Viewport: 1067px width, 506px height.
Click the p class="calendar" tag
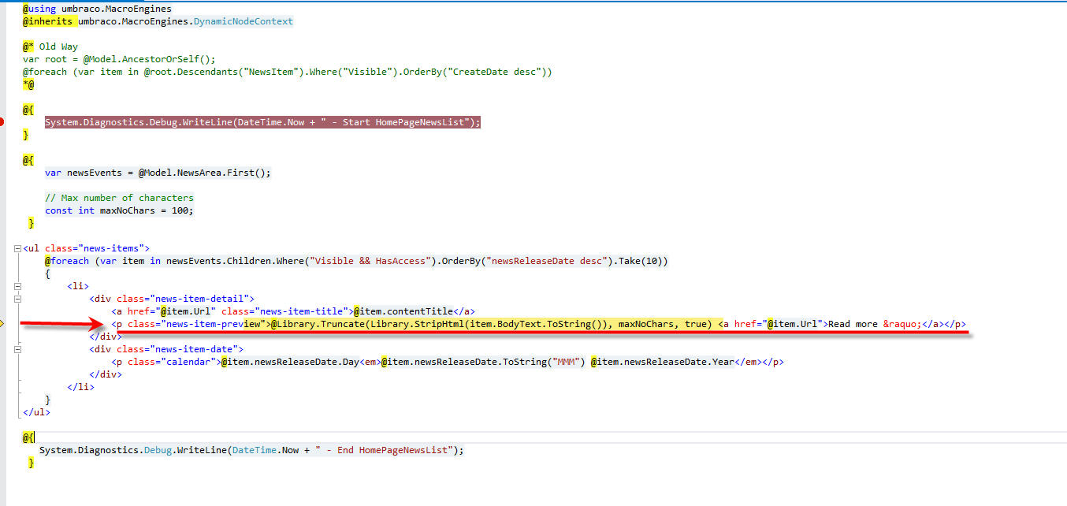point(165,362)
